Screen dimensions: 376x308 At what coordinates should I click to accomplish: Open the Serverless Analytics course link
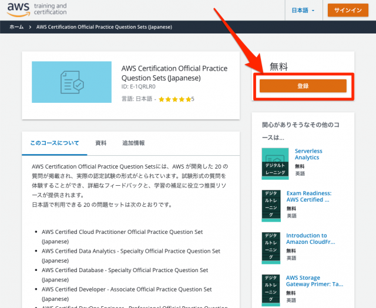[308, 154]
